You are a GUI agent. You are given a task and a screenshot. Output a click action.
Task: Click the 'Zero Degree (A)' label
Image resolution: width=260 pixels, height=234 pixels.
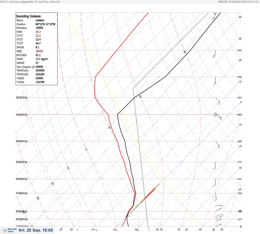point(26,67)
